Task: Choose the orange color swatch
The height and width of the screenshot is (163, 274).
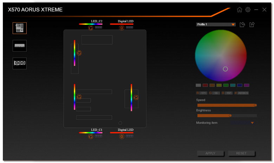Action: tap(212, 85)
